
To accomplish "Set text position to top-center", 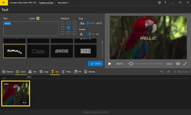I will (68, 23).
